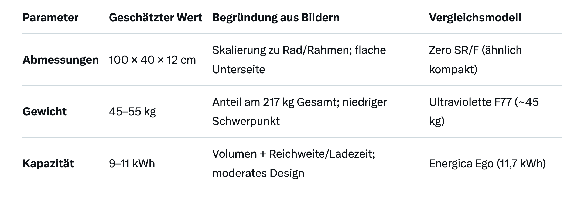
Task: Click the 45–55 kg value
Action: (x=132, y=112)
